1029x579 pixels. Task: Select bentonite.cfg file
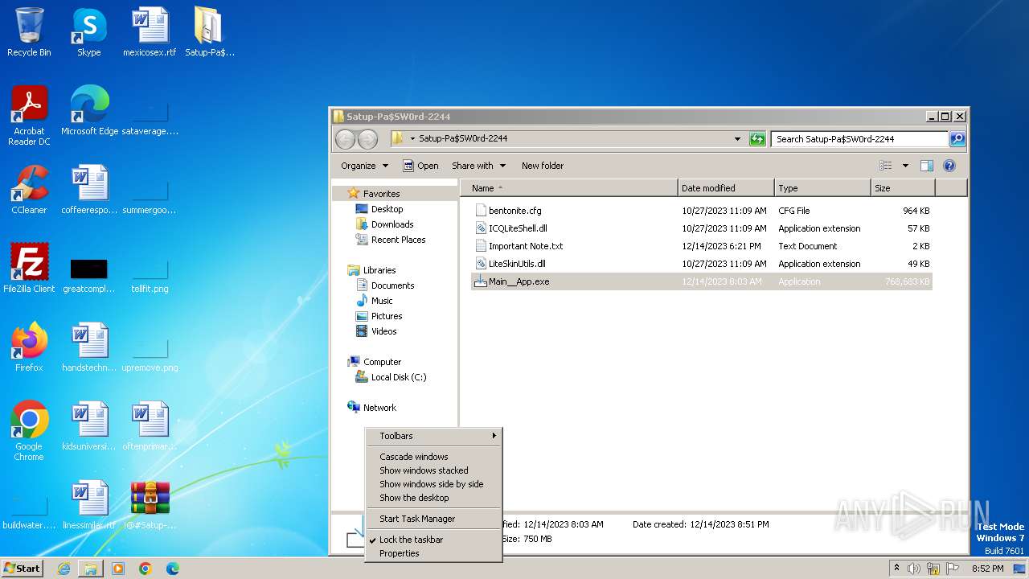(702, 211)
